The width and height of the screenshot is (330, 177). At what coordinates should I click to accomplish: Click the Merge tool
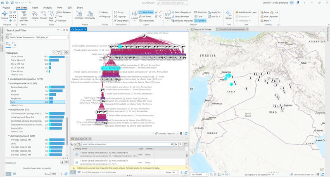[228, 15]
